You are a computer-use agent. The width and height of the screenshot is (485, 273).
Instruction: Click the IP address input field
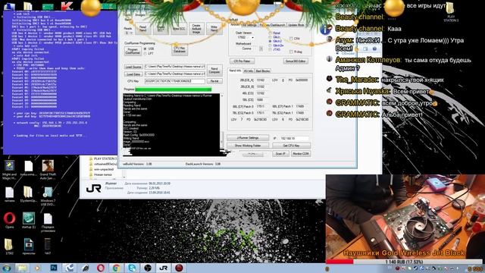[294, 138]
